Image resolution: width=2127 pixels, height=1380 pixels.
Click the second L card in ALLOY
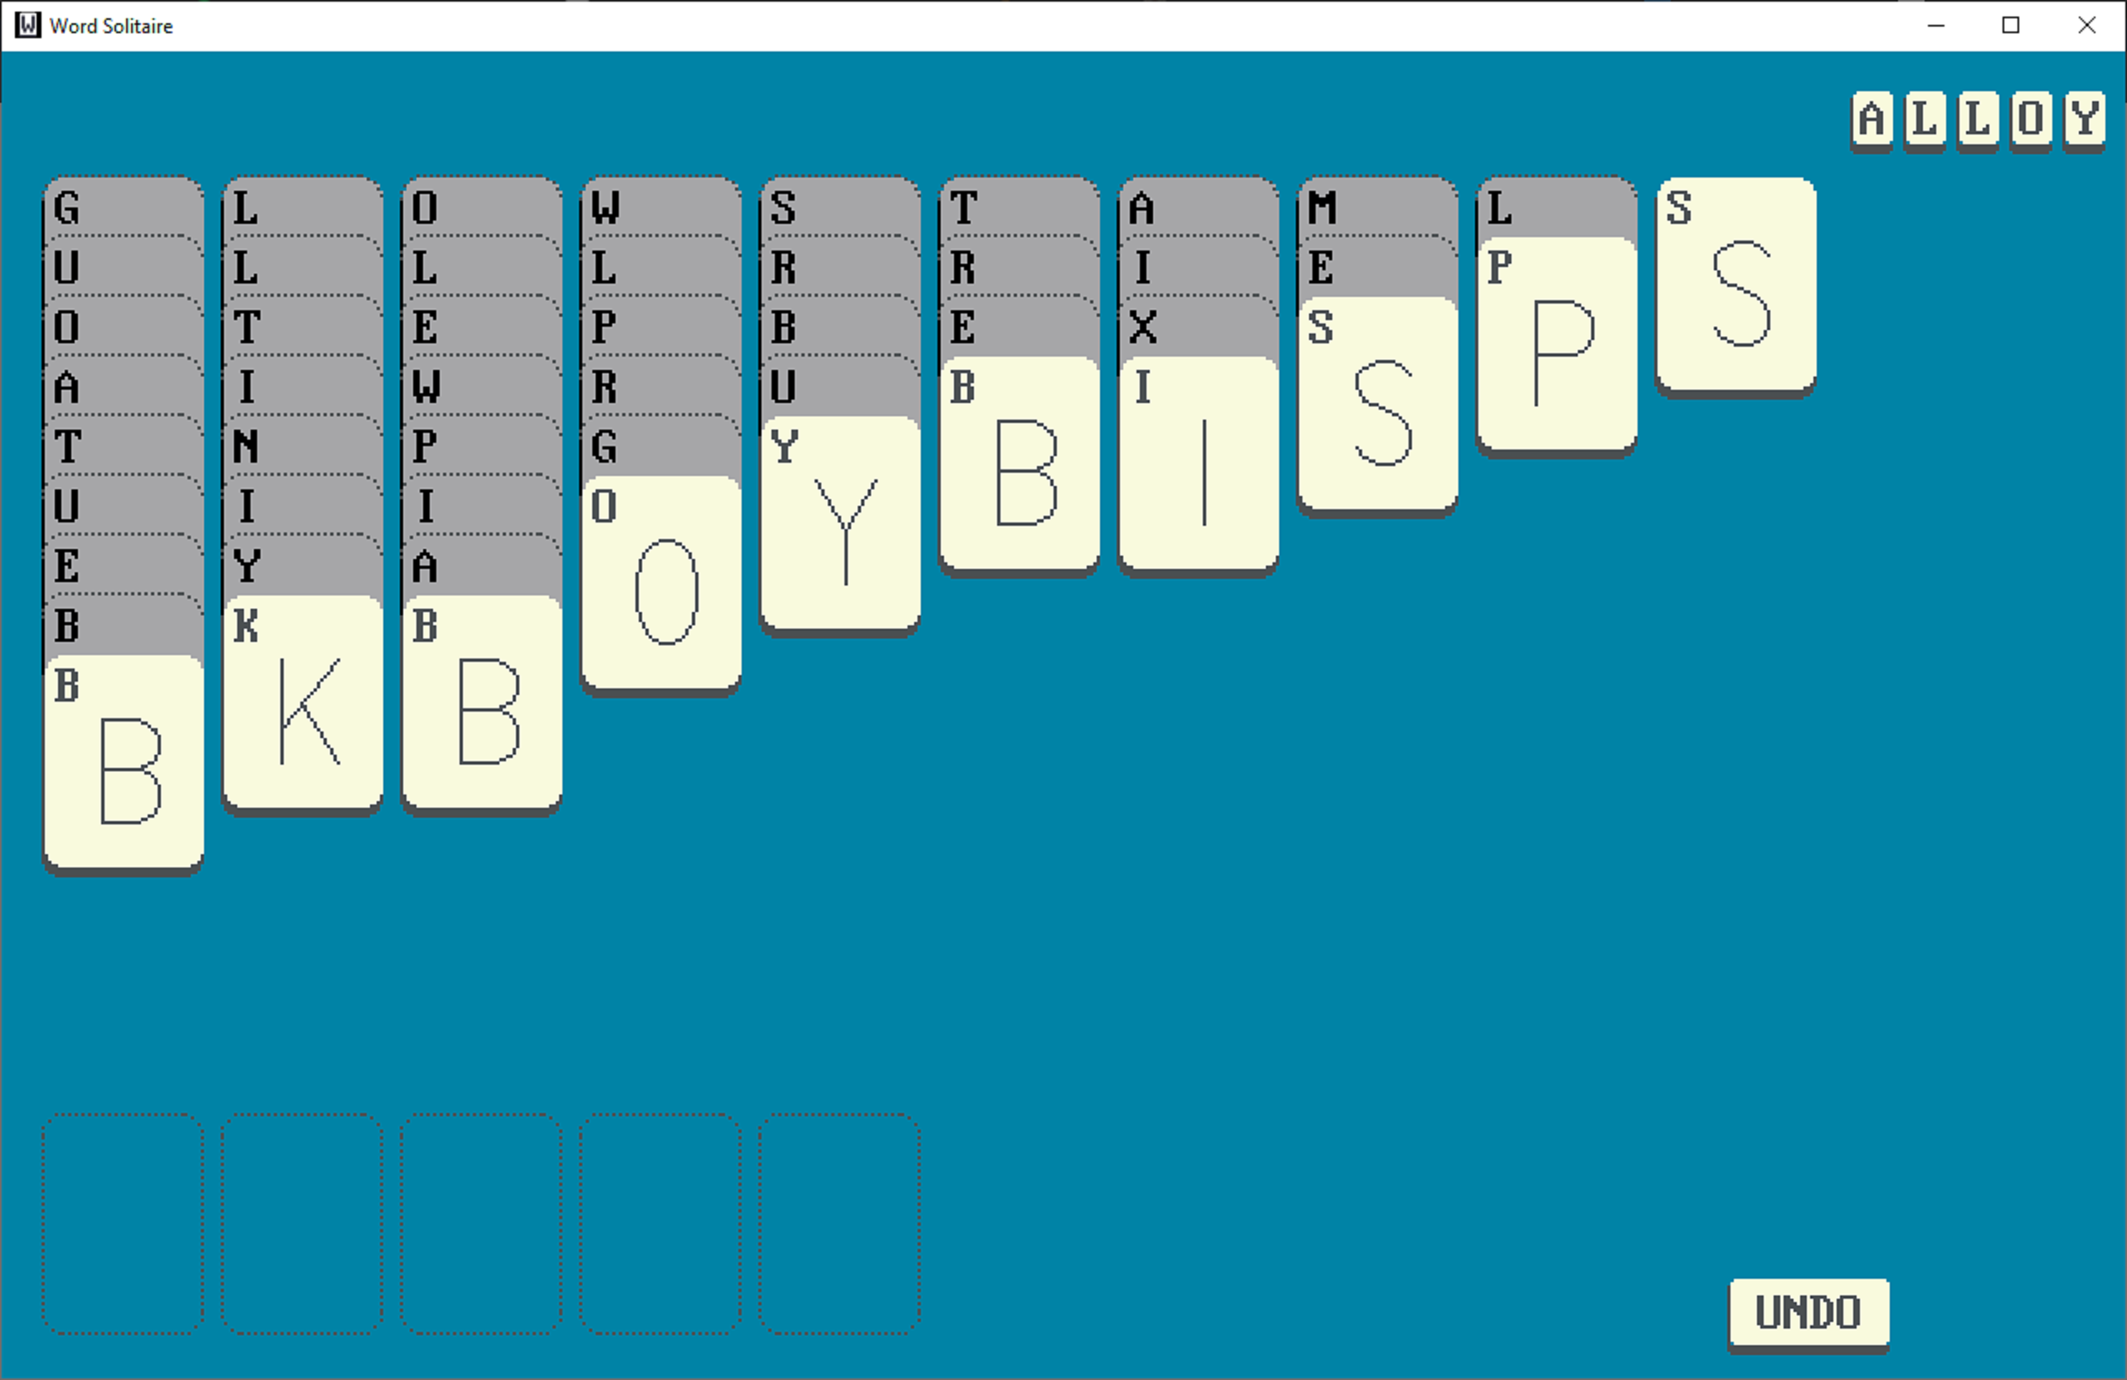[1978, 119]
